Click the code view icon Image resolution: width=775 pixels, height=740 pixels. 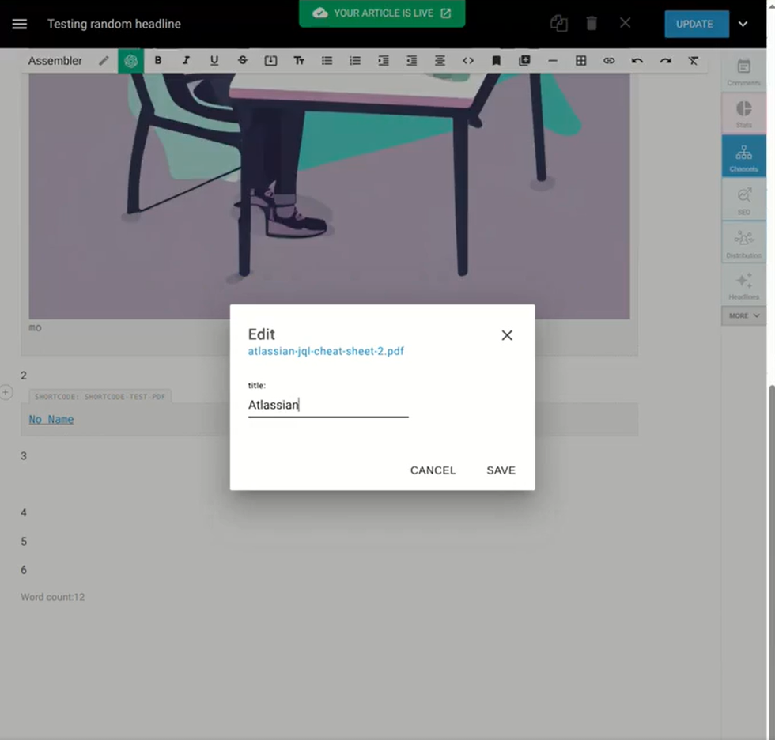coord(468,61)
